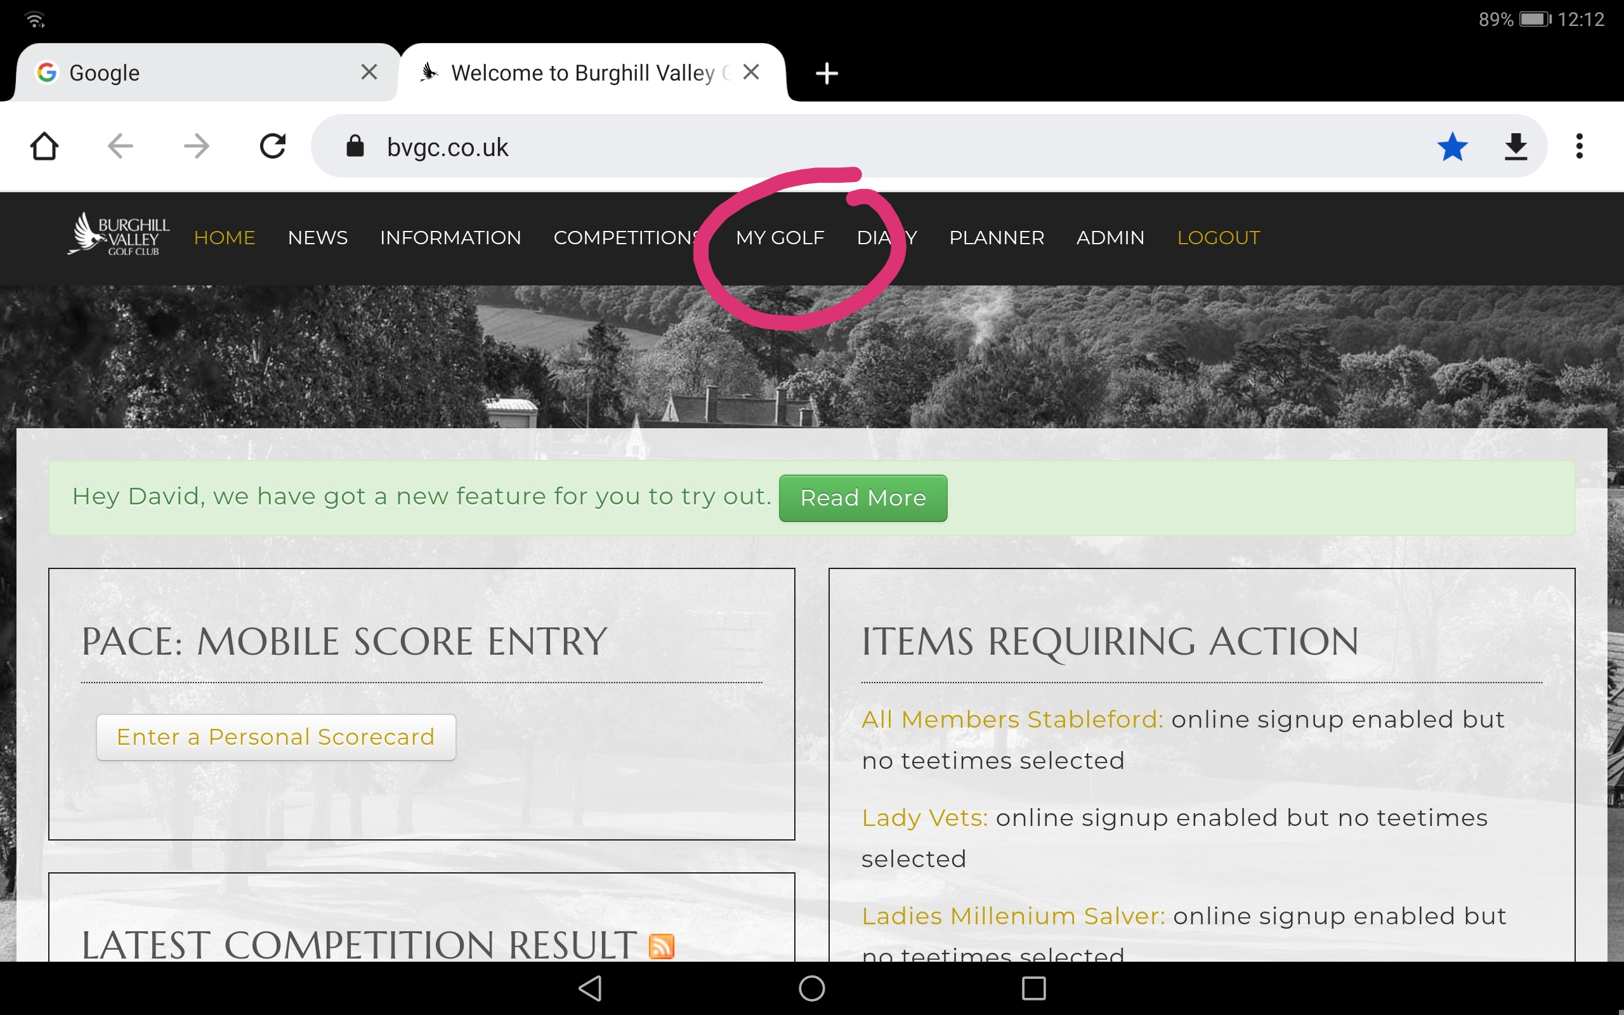Image resolution: width=1624 pixels, height=1015 pixels.
Task: Open the Lady Vets link
Action: (925, 818)
